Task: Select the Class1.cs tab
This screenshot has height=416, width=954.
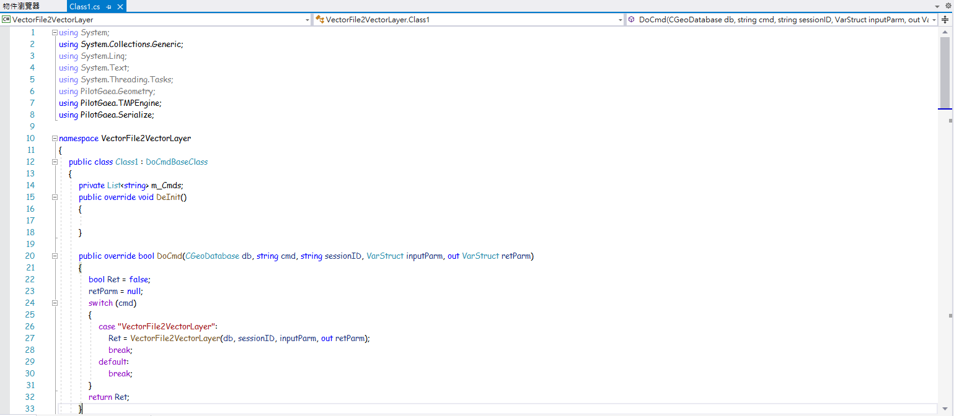Action: point(85,7)
